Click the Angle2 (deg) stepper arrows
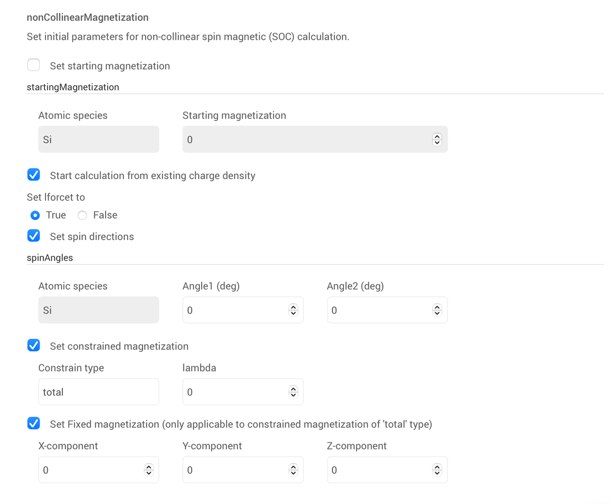 [437, 310]
